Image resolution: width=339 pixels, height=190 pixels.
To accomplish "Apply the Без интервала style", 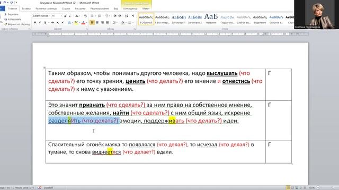I will click(x=162, y=19).
